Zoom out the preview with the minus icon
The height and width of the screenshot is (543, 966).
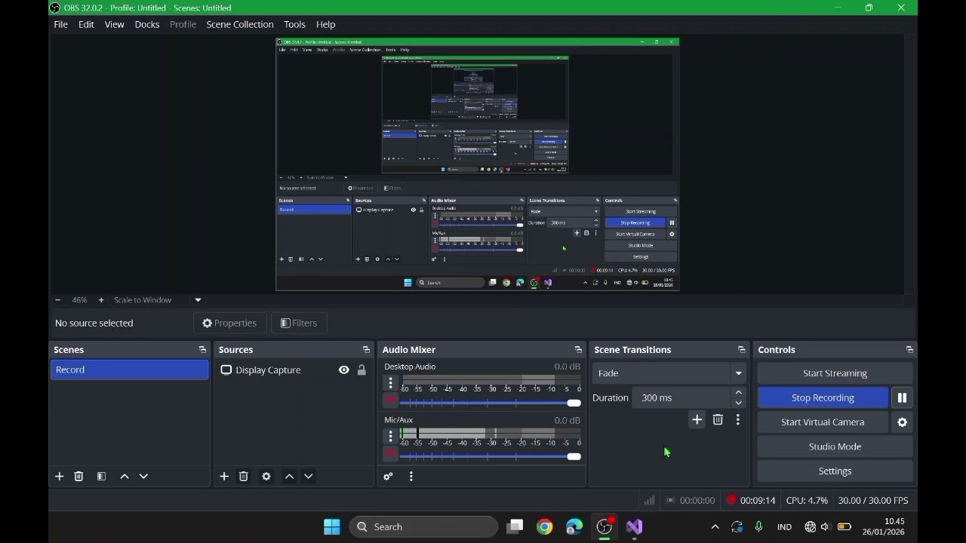(x=57, y=300)
